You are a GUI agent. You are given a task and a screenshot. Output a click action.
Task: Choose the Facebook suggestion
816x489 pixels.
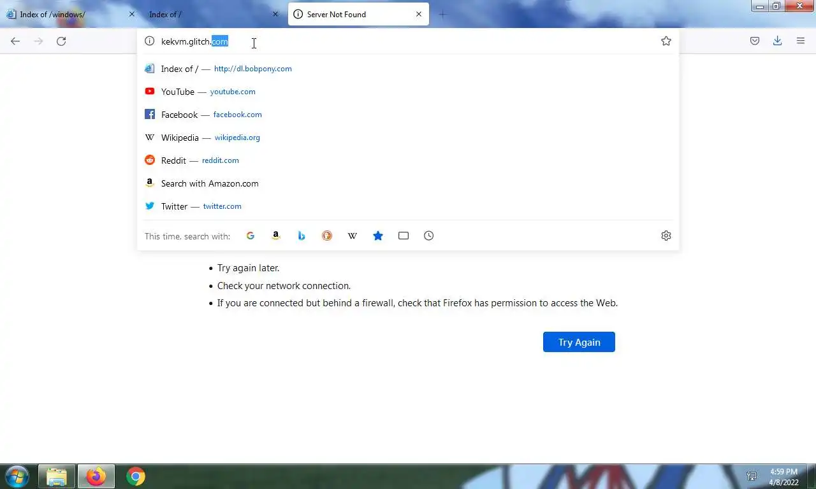pos(408,115)
